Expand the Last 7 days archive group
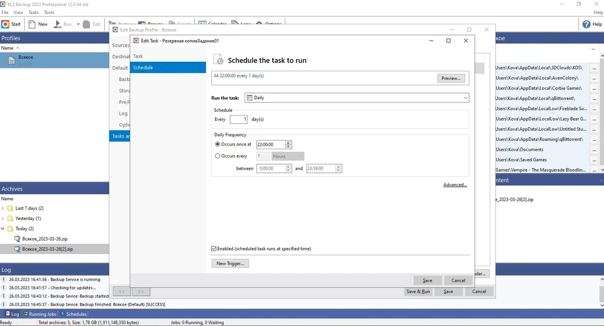Image resolution: width=604 pixels, height=326 pixels. (x=3, y=208)
